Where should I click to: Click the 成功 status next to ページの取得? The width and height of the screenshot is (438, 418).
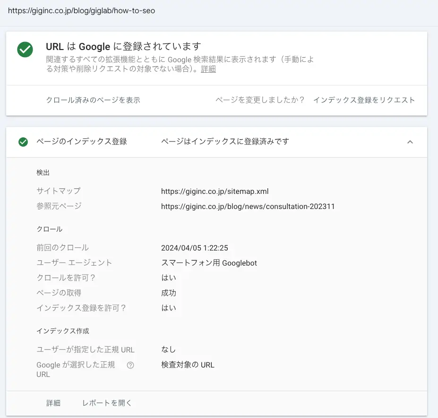[x=168, y=293]
